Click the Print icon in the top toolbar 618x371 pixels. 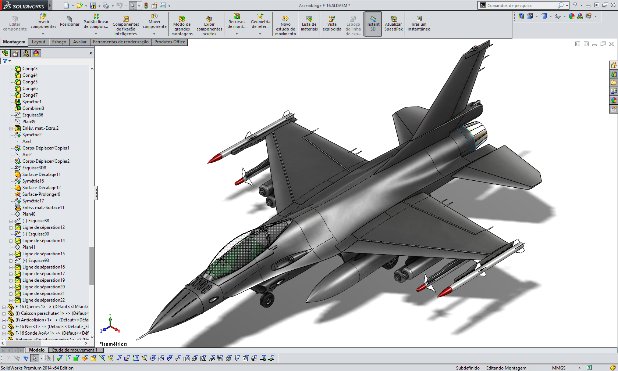(106, 6)
